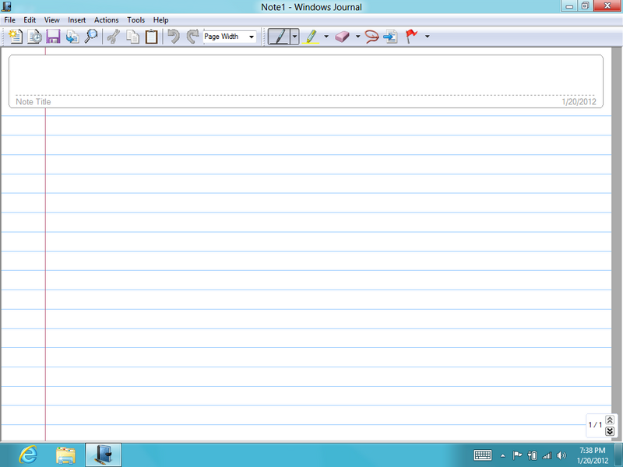The image size is (623, 467).
Task: Redo the last undone action
Action: coord(192,37)
